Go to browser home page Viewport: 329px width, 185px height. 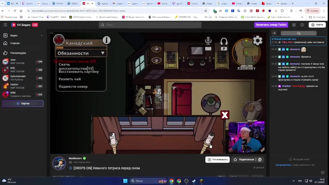[x=21, y=11]
